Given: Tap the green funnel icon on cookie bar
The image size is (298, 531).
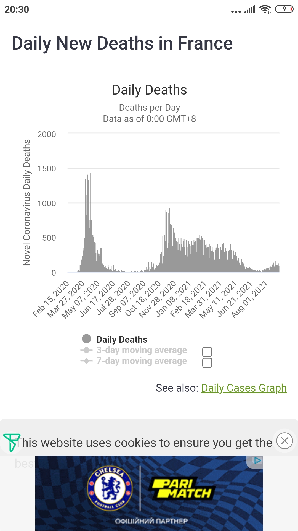Looking at the screenshot, I should click(11, 442).
